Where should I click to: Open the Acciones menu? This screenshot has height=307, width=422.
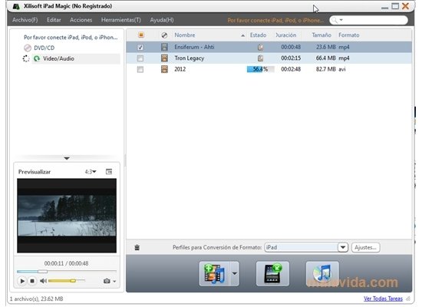pos(81,20)
